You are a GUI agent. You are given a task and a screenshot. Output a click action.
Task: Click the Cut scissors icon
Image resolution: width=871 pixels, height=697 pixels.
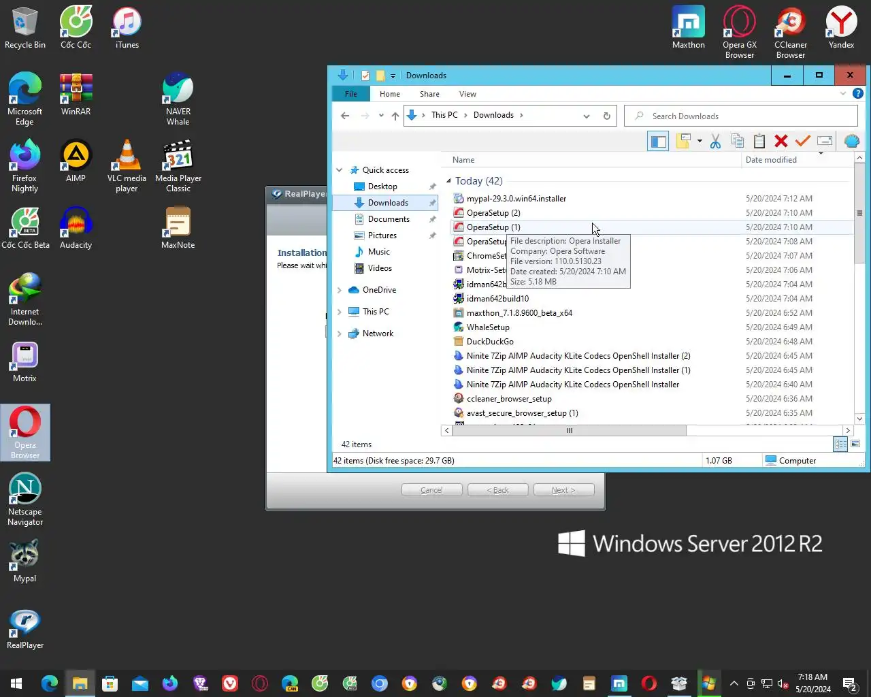[x=715, y=141]
